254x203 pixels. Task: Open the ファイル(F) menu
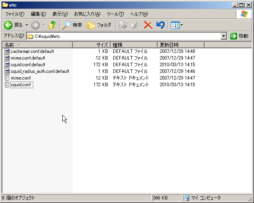point(15,14)
